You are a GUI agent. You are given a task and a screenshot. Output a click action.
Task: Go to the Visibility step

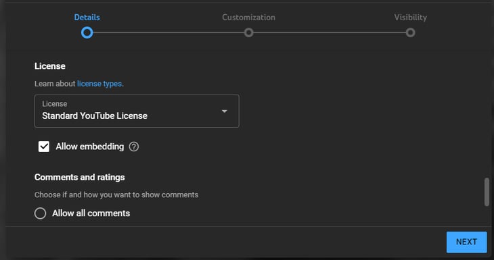410,32
